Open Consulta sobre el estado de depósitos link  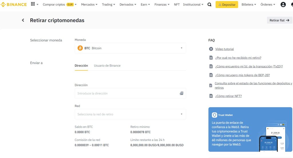point(254,86)
